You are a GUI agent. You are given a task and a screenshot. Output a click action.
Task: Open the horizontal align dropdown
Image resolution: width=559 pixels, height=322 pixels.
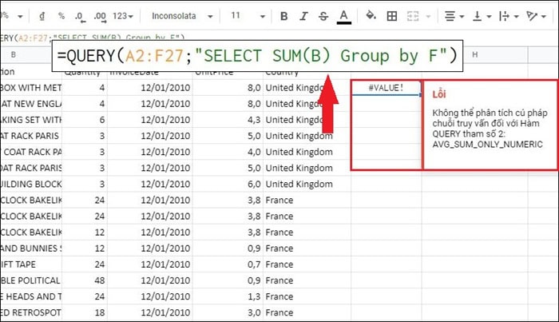(x=454, y=16)
